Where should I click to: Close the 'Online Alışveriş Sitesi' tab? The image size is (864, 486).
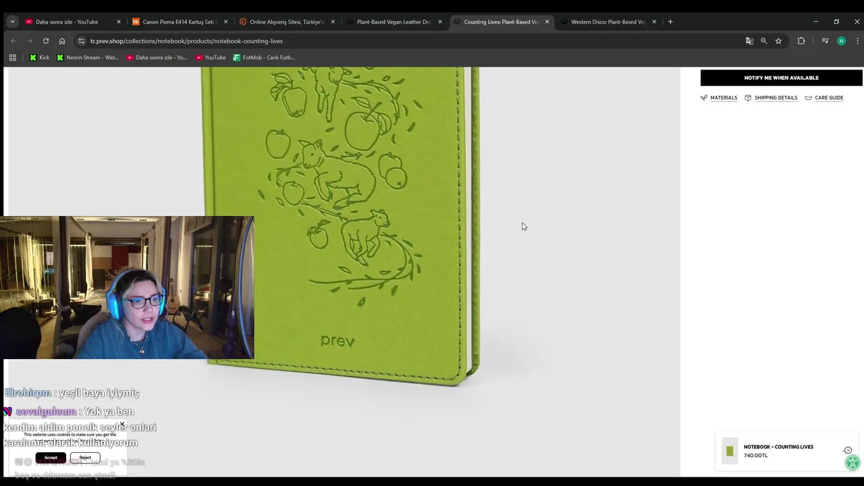coord(333,22)
